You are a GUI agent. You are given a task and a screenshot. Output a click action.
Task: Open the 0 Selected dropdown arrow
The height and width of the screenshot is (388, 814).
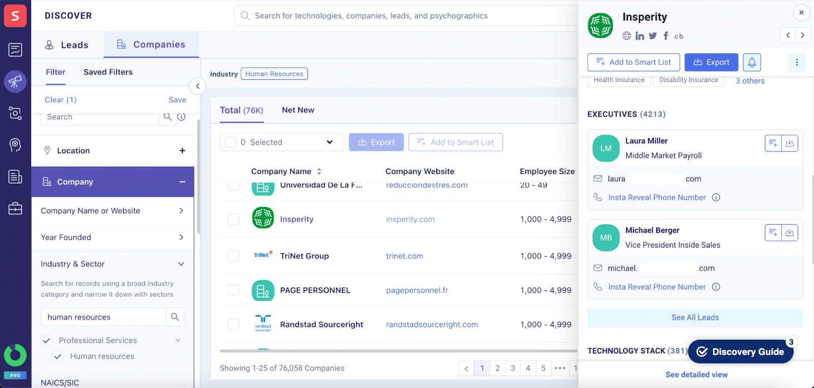330,142
